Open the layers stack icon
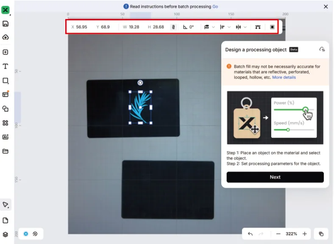 coord(6,234)
